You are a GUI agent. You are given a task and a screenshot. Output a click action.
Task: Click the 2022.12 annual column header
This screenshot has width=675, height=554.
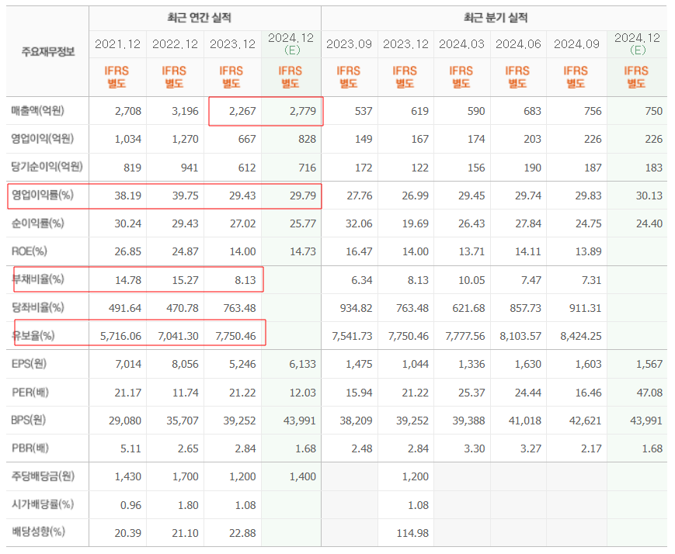coord(175,44)
